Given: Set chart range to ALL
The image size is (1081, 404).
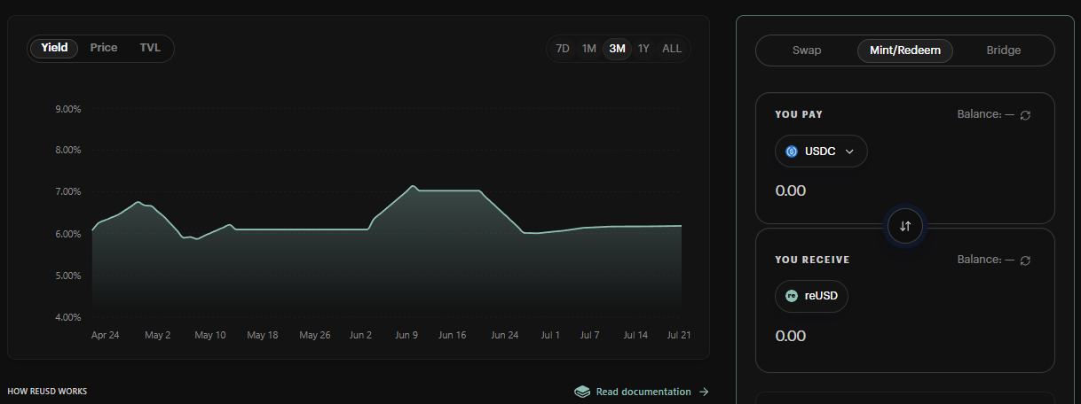Looking at the screenshot, I should pos(672,49).
